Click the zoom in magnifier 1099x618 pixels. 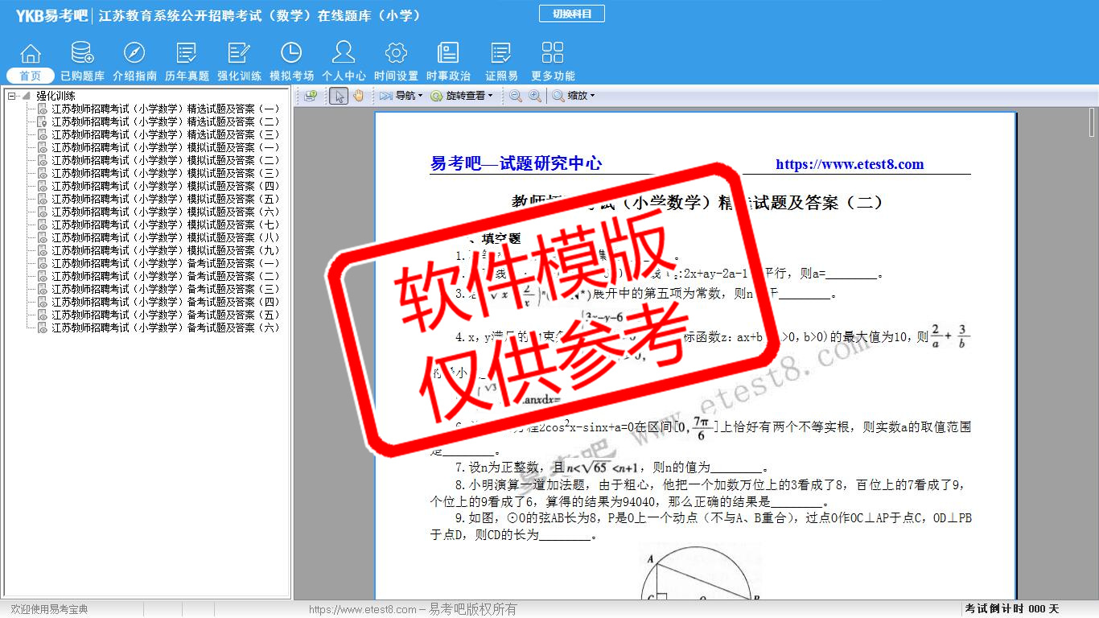pyautogui.click(x=534, y=96)
